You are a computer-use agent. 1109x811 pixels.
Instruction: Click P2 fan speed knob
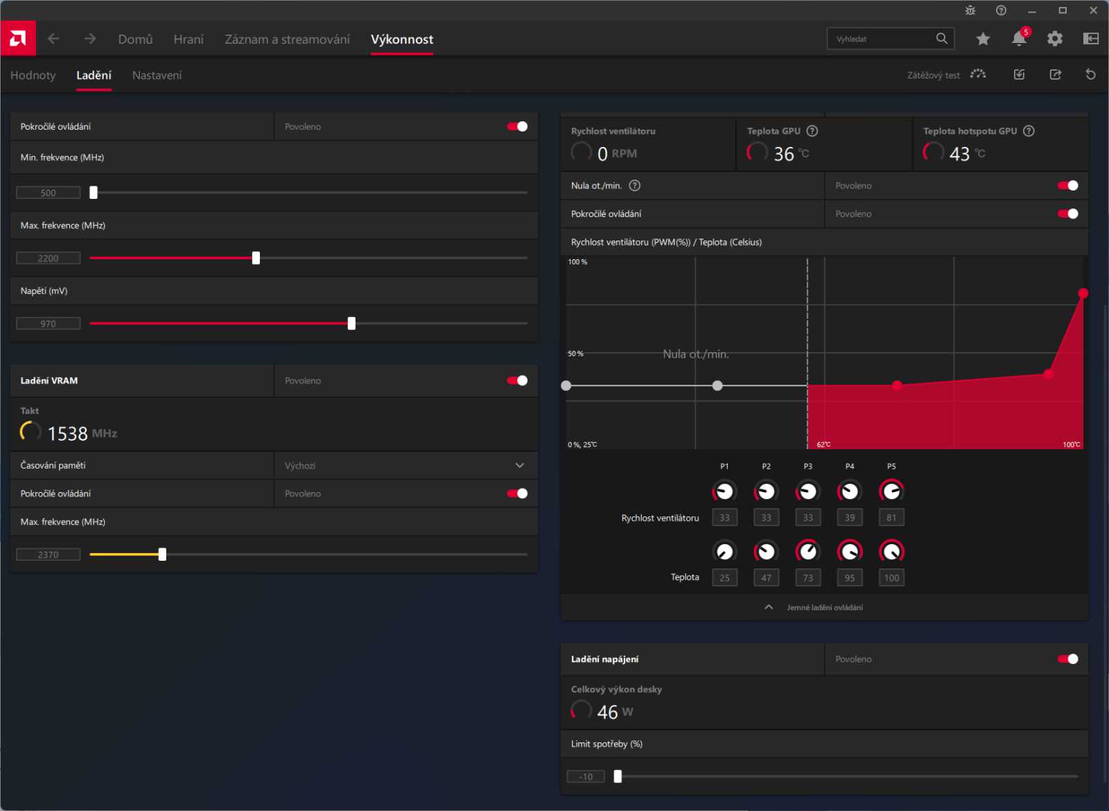(766, 491)
